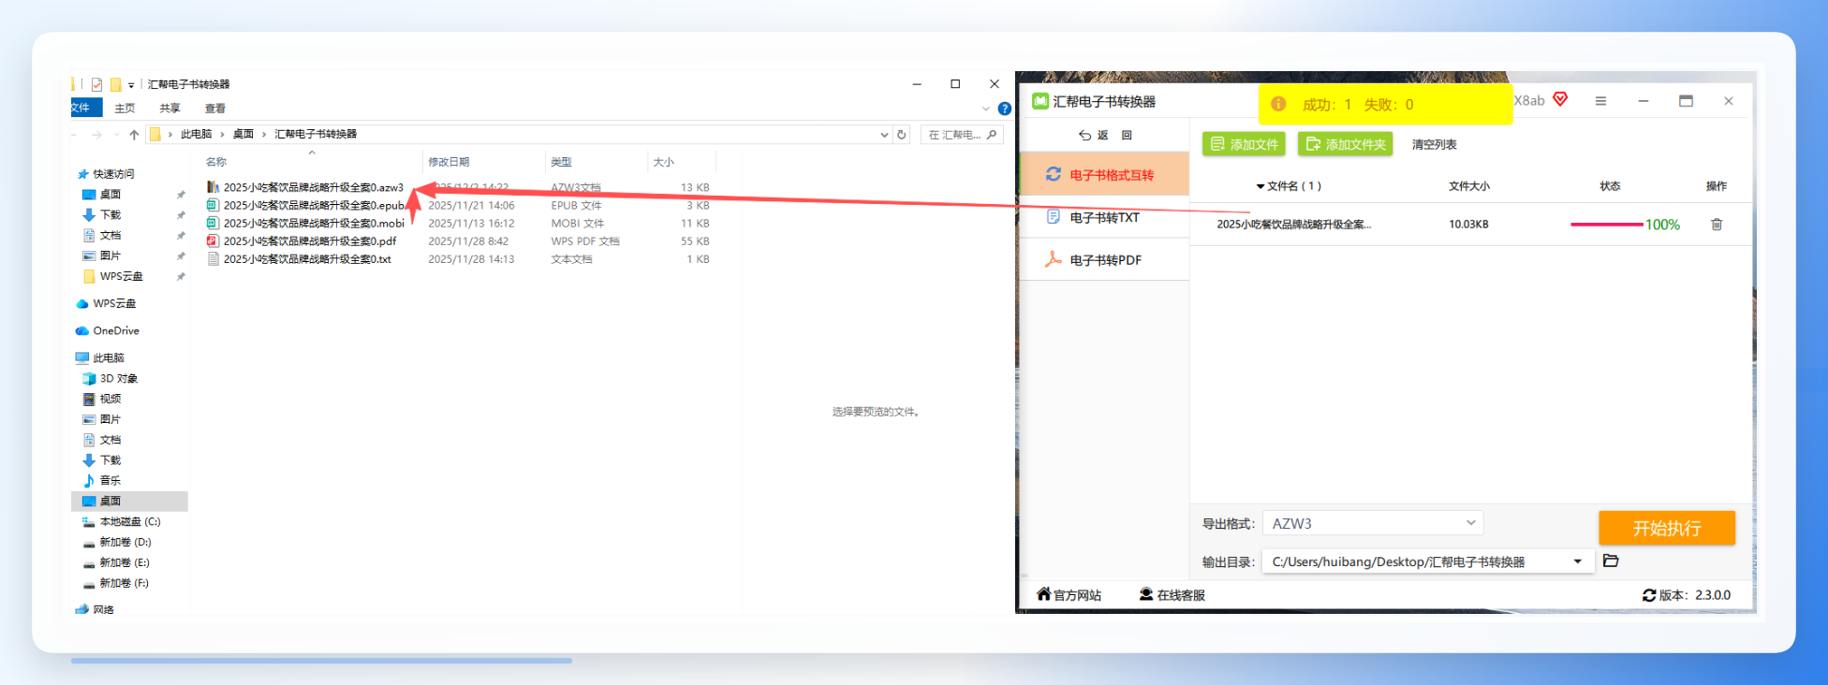The image size is (1828, 685).
Task: Select the ebook format conversion sync icon
Action: [1054, 175]
